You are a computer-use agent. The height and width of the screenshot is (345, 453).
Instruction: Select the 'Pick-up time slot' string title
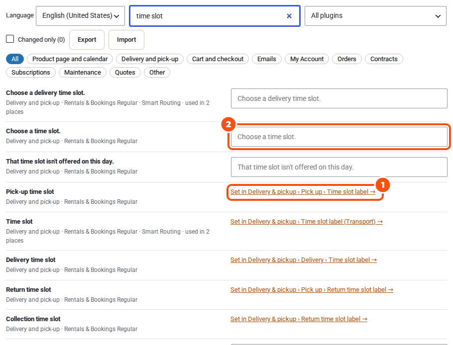click(x=30, y=191)
